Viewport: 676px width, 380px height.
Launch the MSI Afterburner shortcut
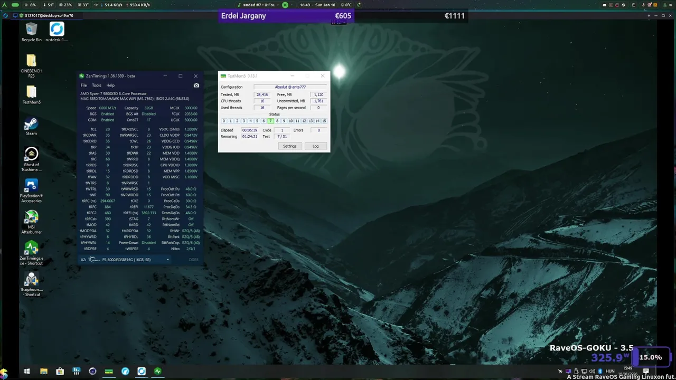(31, 222)
